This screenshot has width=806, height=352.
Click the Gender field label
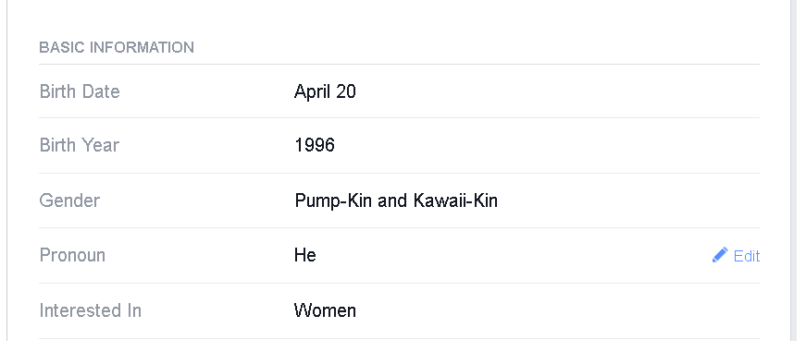click(69, 200)
